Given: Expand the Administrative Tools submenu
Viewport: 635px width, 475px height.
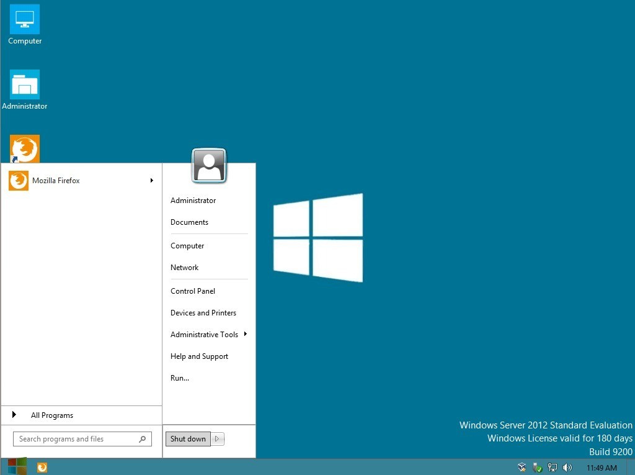Looking at the screenshot, I should click(246, 335).
